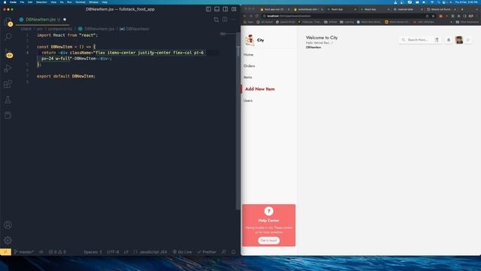Change the LF end of line setting
Image resolution: width=481 pixels, height=271 pixels.
click(126, 252)
